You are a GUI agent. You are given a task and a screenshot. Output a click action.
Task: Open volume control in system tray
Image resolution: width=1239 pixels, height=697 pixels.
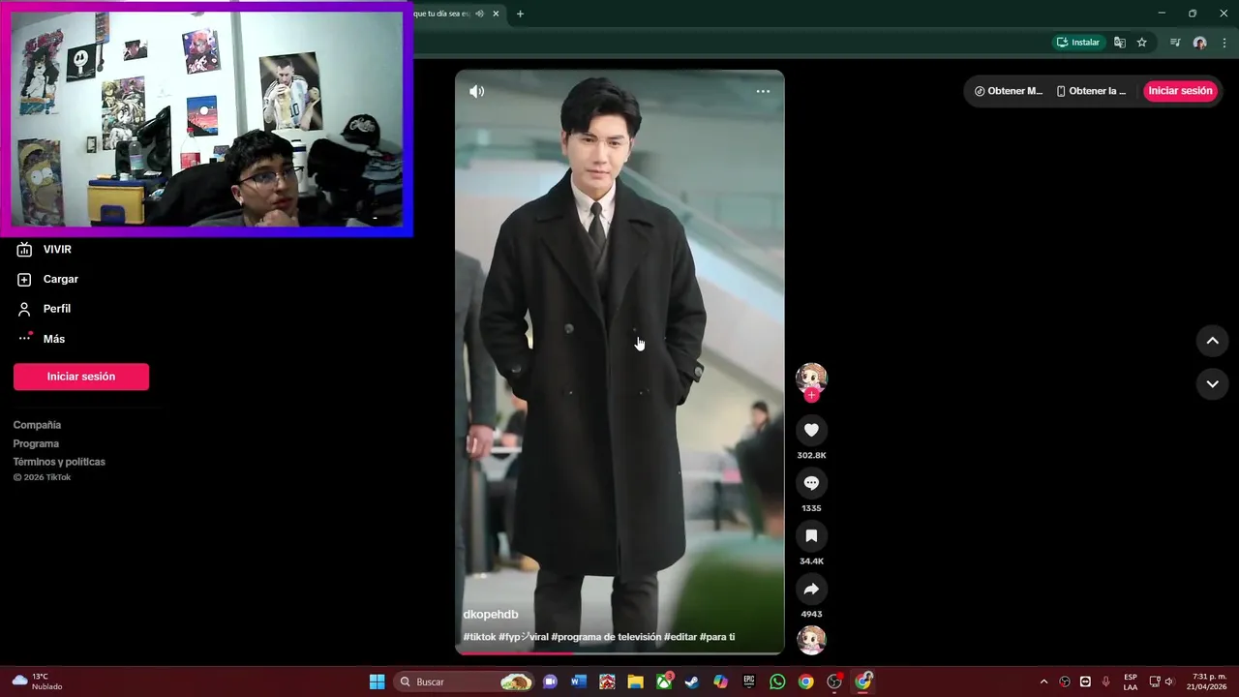1169,682
